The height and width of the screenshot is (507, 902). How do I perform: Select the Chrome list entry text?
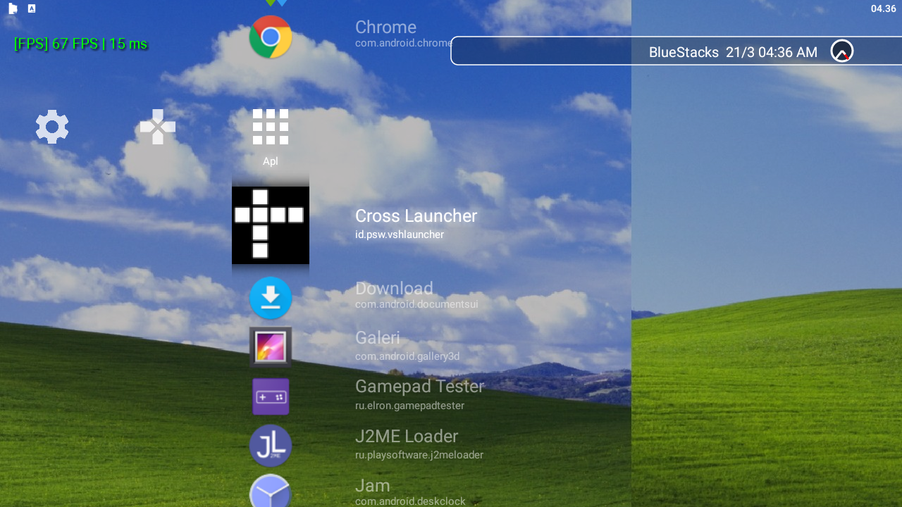(x=385, y=27)
